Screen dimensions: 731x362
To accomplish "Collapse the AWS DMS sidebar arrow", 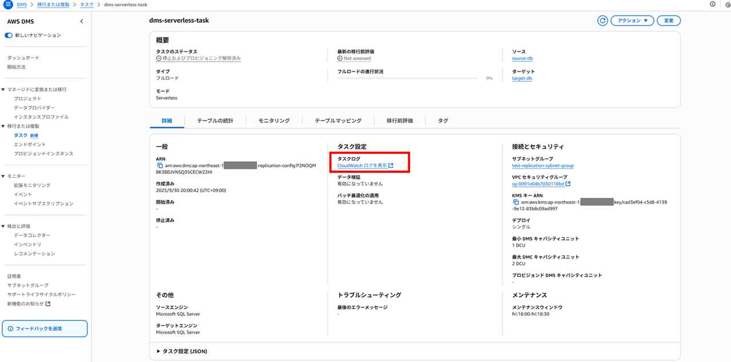I will (81, 22).
